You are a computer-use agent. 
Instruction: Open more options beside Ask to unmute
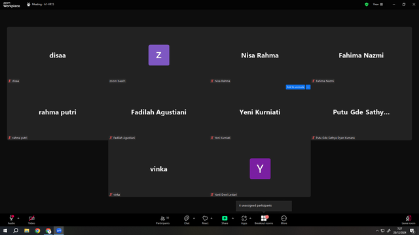(x=308, y=87)
